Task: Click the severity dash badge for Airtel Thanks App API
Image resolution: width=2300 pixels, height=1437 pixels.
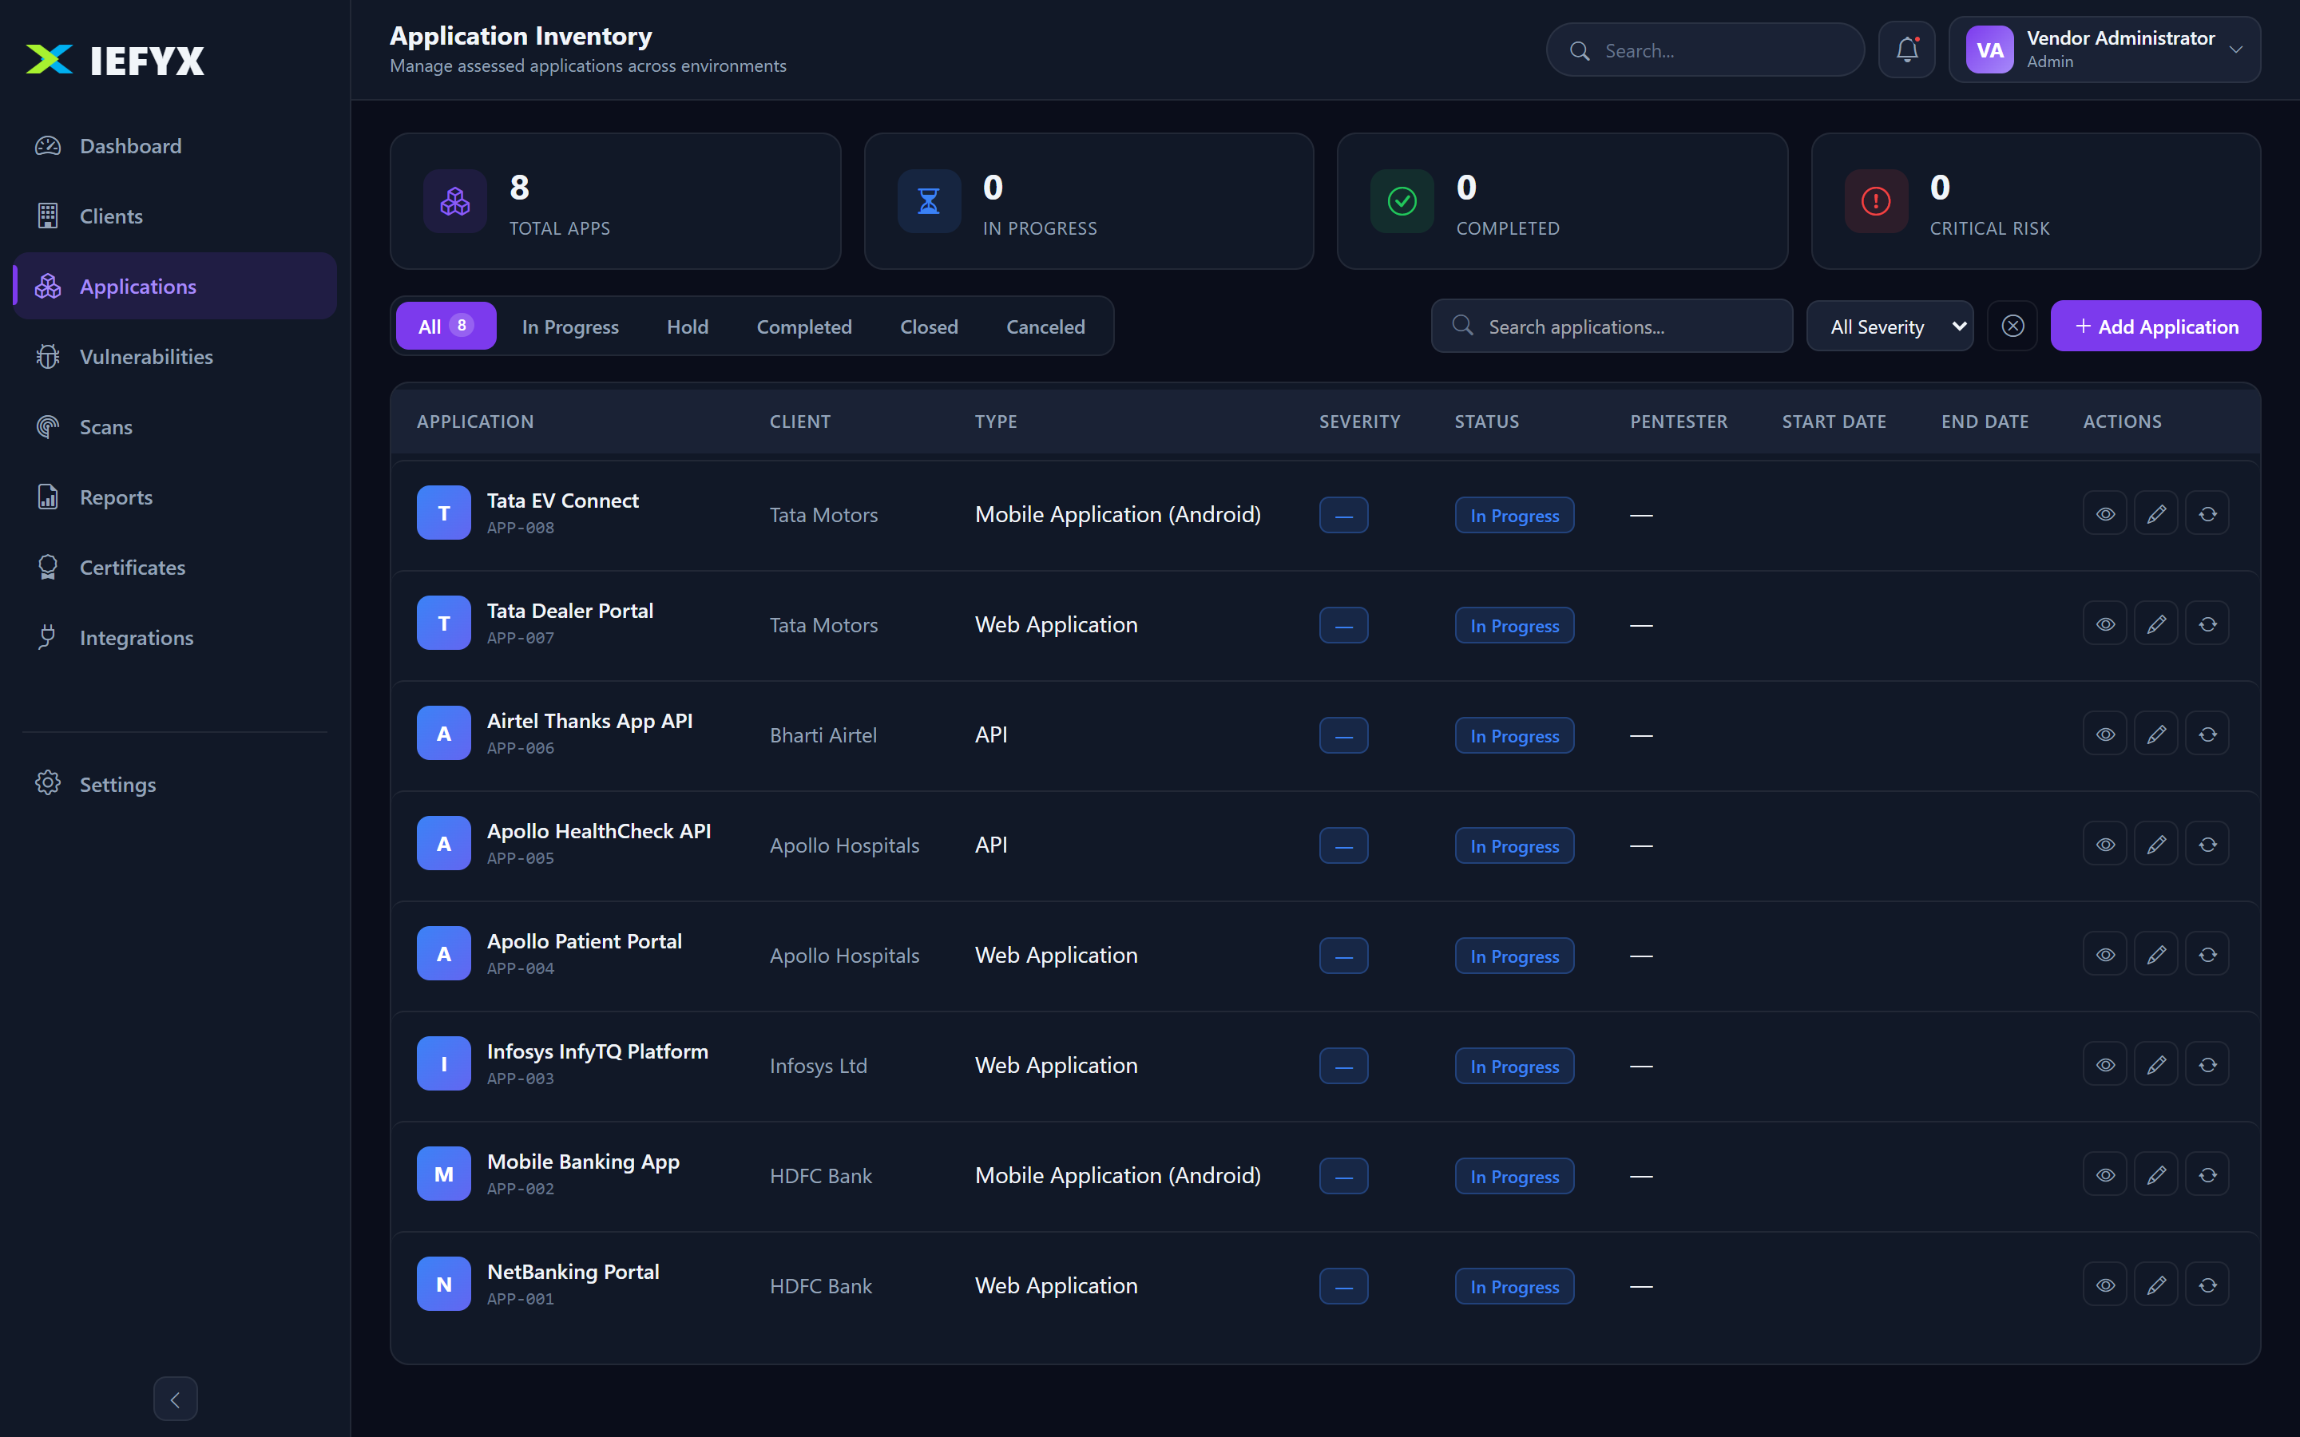Action: (x=1344, y=735)
